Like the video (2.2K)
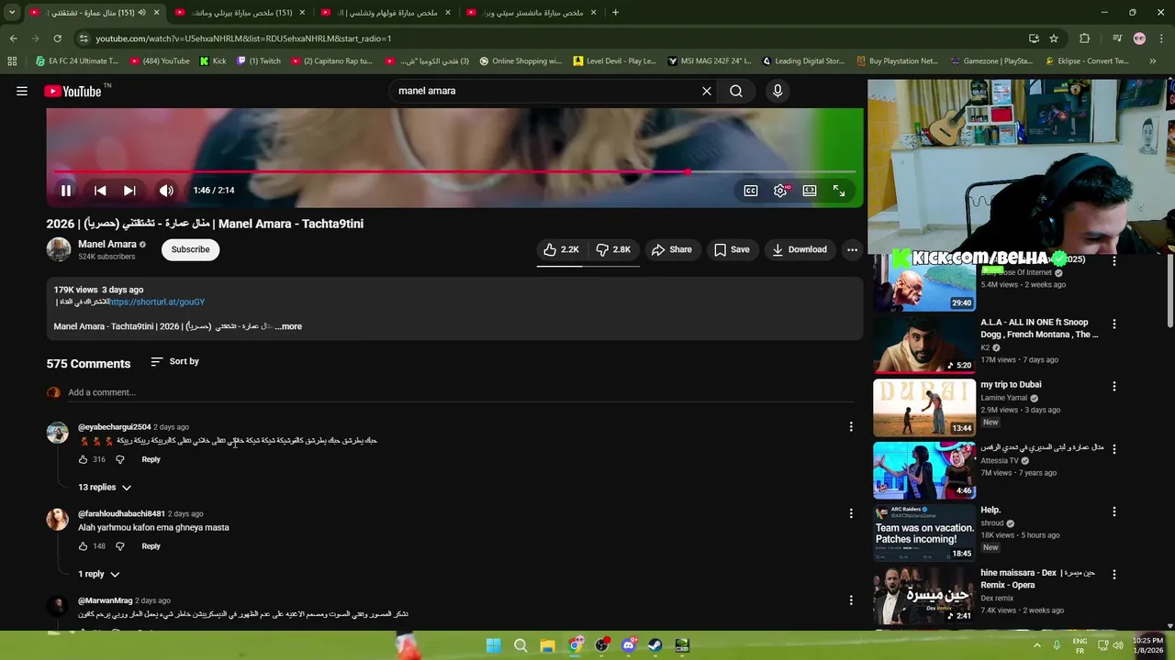The height and width of the screenshot is (660, 1175). tap(561, 249)
